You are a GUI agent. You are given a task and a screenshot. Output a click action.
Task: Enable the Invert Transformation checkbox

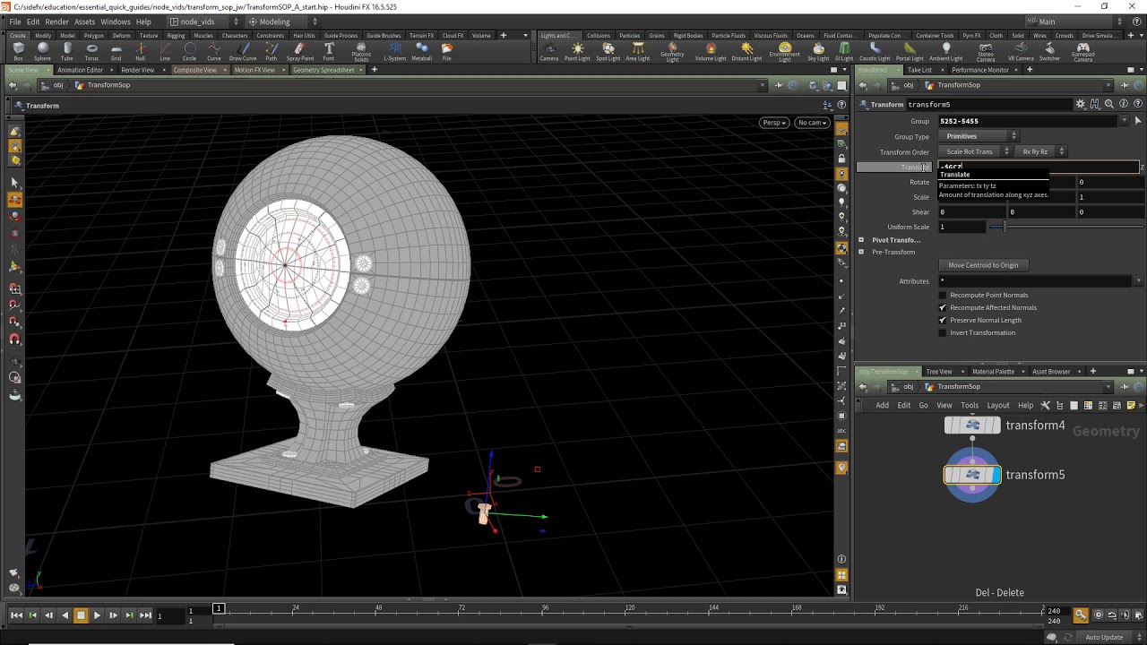coord(942,333)
